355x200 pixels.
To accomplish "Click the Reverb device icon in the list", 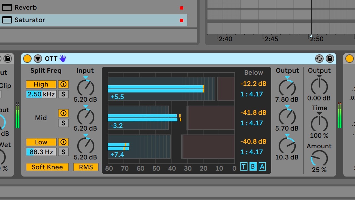I will (7, 7).
